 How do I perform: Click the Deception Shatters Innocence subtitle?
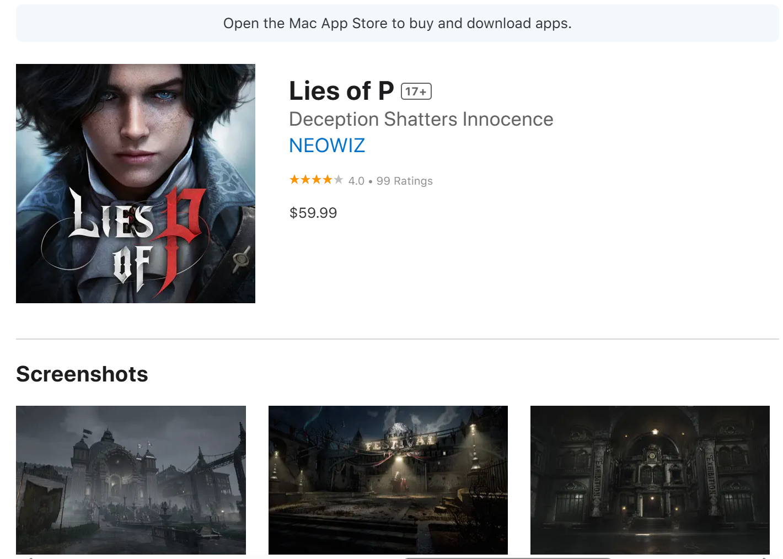pos(421,119)
